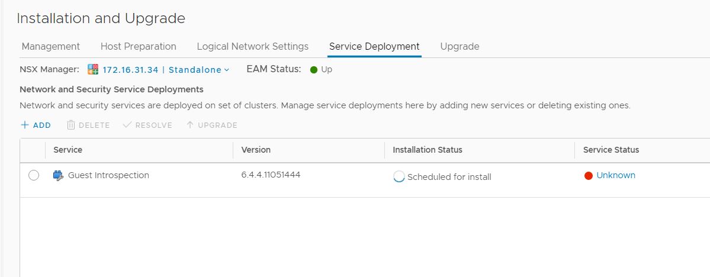Switch to the Host Preparation tab
Screen dimensions: 710x277
[138, 46]
